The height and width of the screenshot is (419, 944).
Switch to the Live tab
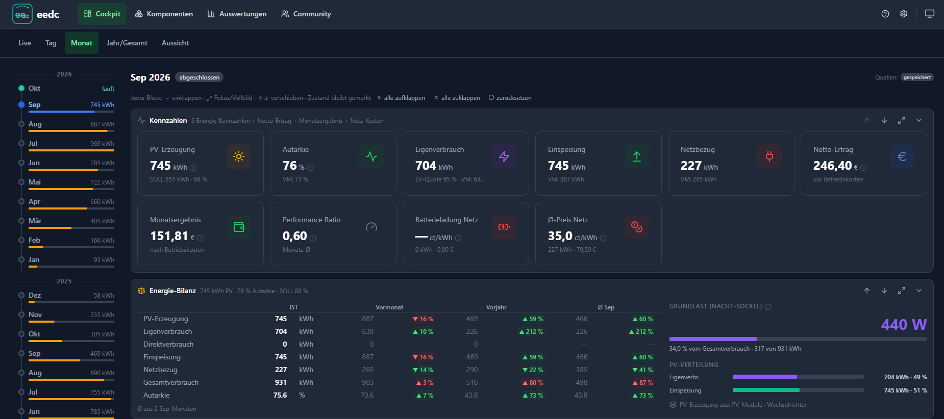point(24,43)
